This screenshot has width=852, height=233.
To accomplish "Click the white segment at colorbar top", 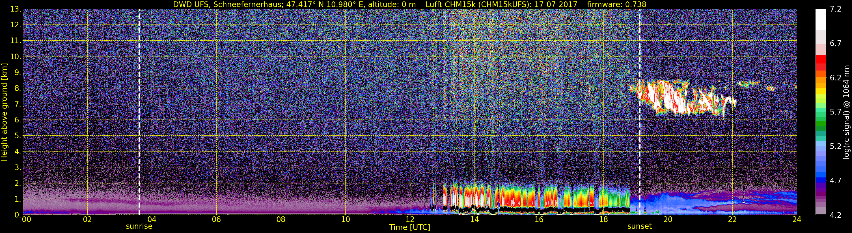I will pos(821,19).
